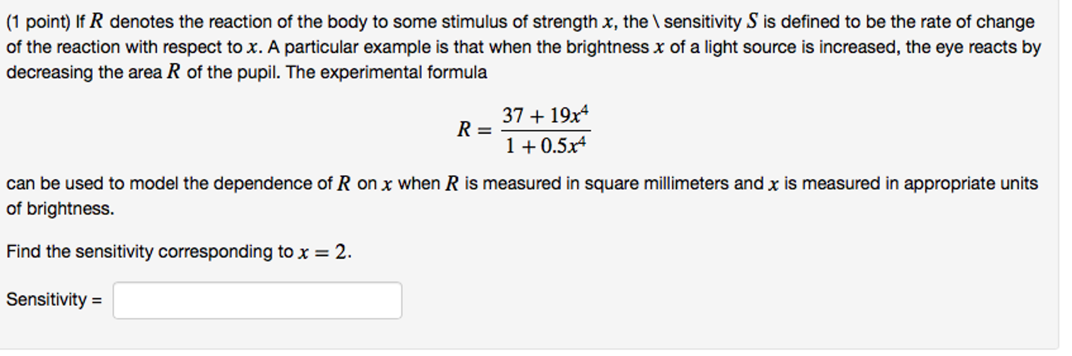Viewport: 1072px width, 356px height.
Task: Click the displayed formula for R
Action: click(524, 128)
